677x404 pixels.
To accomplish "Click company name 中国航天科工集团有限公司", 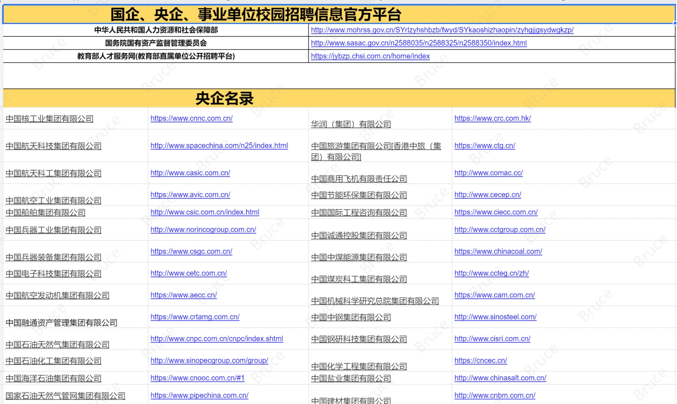I will click(x=54, y=174).
